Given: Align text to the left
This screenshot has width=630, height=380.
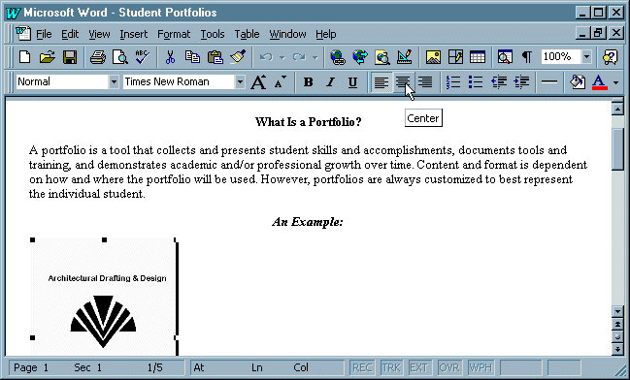Looking at the screenshot, I should pos(381,82).
